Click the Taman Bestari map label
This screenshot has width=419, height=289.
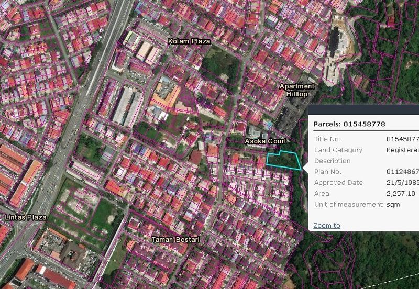coord(175,240)
